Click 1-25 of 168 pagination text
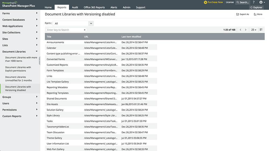This screenshot has height=151, width=269. [229, 30]
